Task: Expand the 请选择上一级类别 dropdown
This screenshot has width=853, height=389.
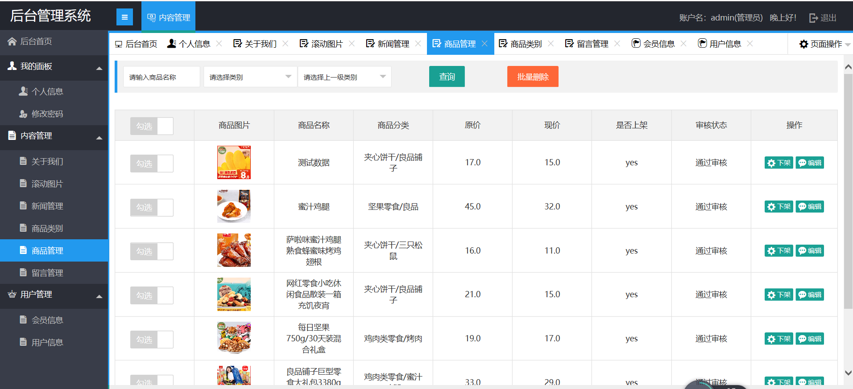Action: pos(344,77)
